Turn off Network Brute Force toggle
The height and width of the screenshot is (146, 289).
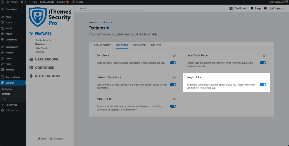tap(173, 84)
